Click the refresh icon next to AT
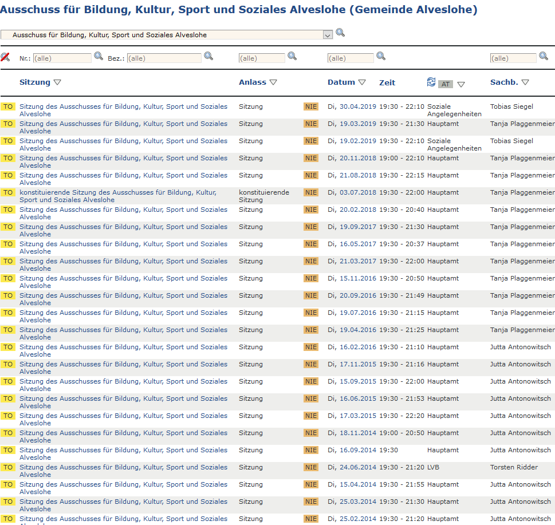 [431, 82]
